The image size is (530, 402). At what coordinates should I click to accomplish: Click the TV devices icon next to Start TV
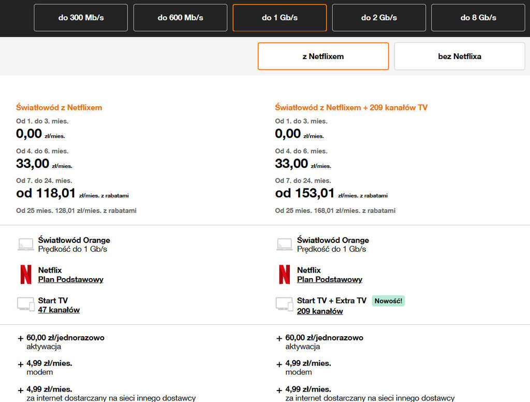pos(26,305)
